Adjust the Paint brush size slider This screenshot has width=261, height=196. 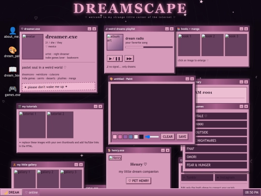pyautogui.click(x=152, y=137)
